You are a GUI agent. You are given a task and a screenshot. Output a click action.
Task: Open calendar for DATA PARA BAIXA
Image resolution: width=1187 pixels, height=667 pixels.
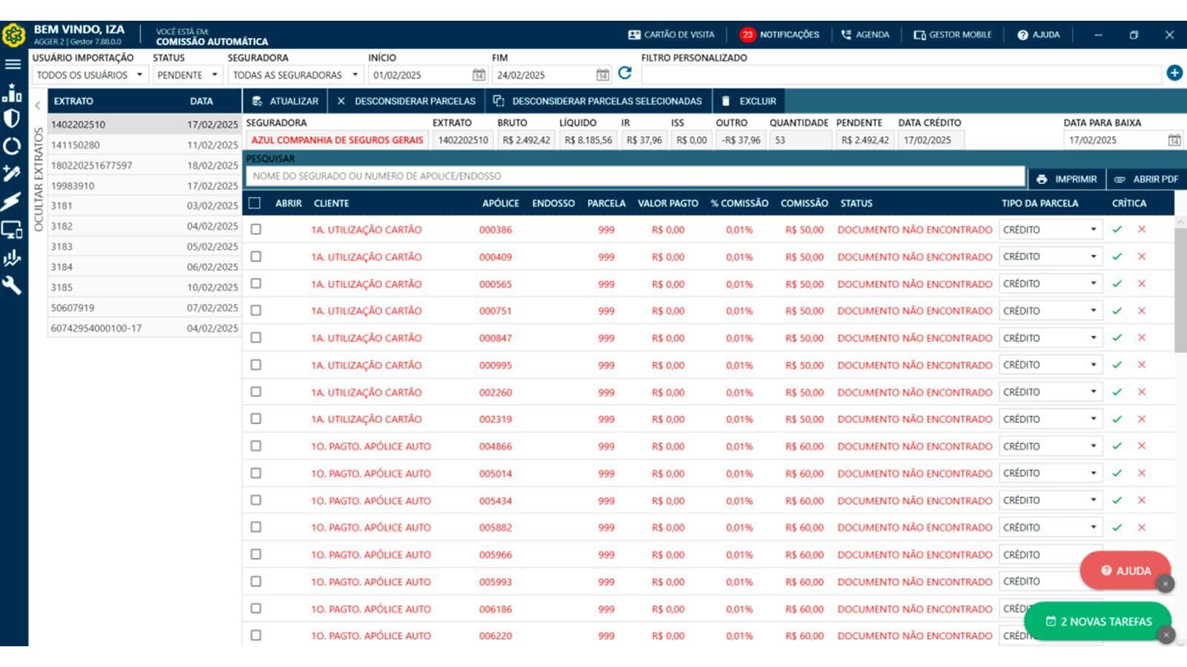[1174, 140]
